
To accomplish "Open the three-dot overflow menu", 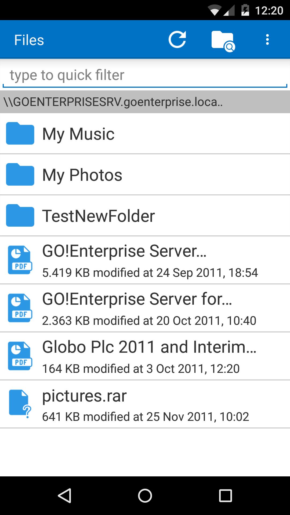I will point(267,39).
